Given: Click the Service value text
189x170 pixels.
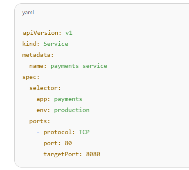Looking at the screenshot, I should click(56, 44).
